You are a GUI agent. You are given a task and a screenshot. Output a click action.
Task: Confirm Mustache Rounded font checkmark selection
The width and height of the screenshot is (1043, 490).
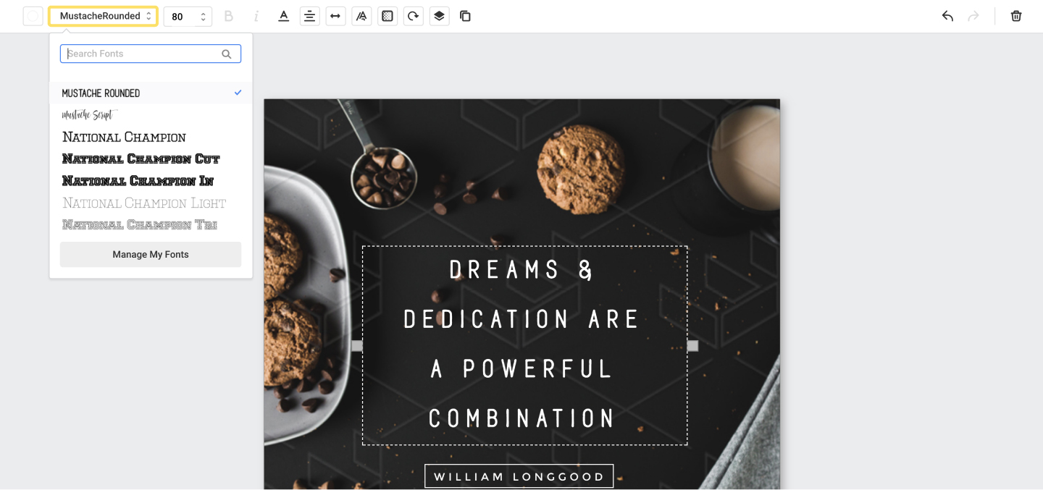click(x=238, y=93)
